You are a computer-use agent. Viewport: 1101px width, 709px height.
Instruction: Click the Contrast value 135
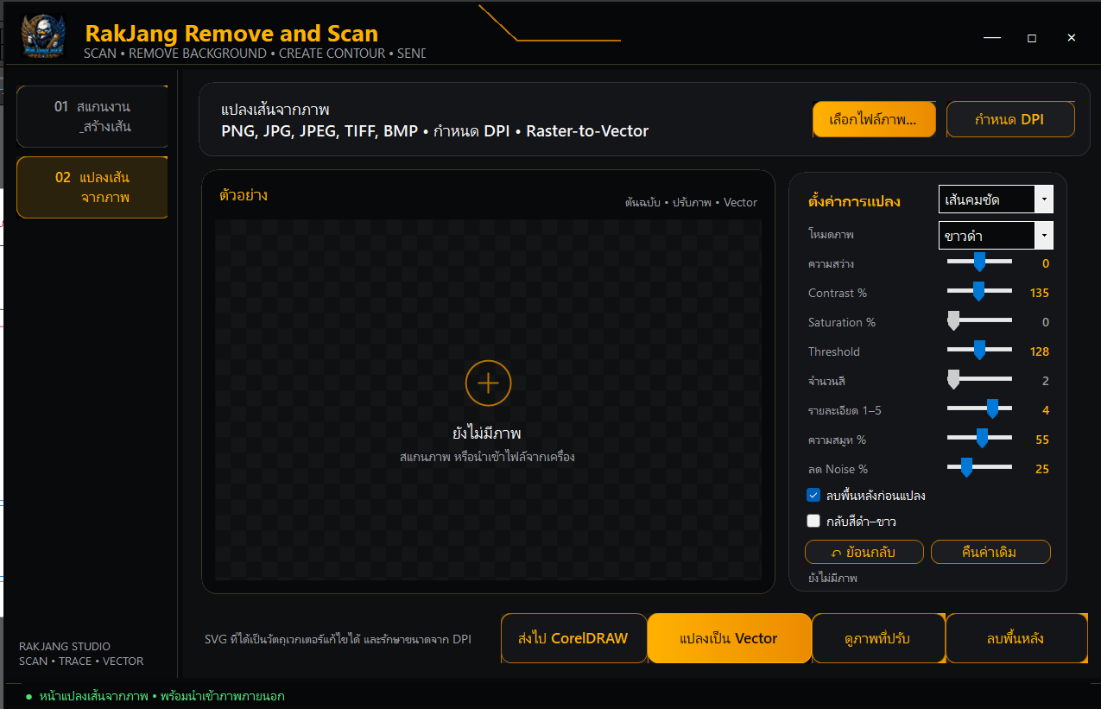click(1040, 293)
